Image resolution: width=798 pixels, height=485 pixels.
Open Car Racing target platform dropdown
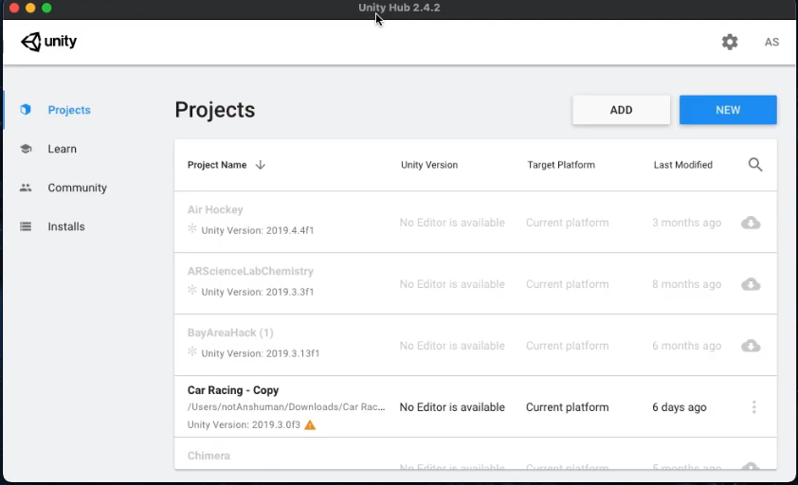[x=567, y=407]
